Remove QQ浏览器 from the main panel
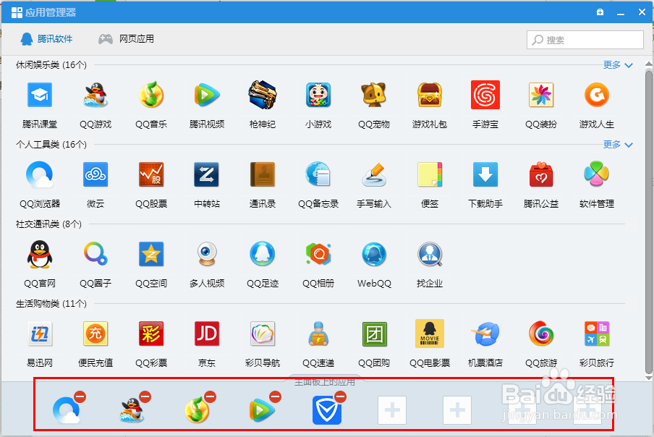The image size is (654, 437). pyautogui.click(x=80, y=396)
